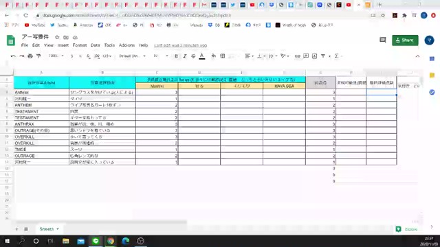Click the Insert link icon
Screen dimensions: 440x247
point(297,56)
